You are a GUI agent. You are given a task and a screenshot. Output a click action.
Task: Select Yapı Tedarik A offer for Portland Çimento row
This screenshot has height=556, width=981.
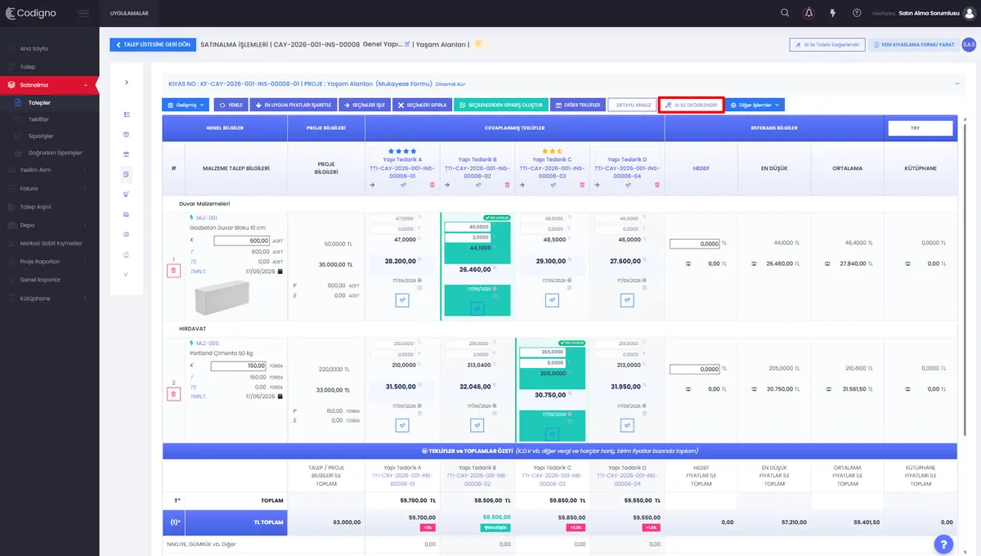coord(402,425)
